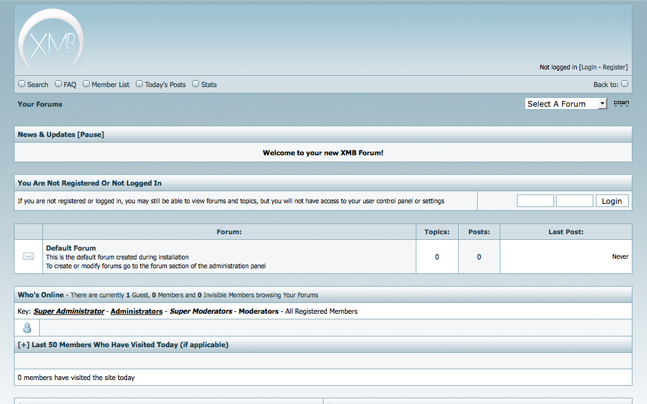
Task: Expand Last 50 Members list with [+]
Action: [23, 345]
